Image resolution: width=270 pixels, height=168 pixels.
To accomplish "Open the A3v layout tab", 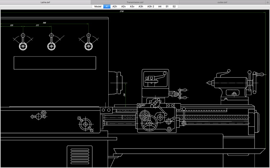I will (132, 6).
